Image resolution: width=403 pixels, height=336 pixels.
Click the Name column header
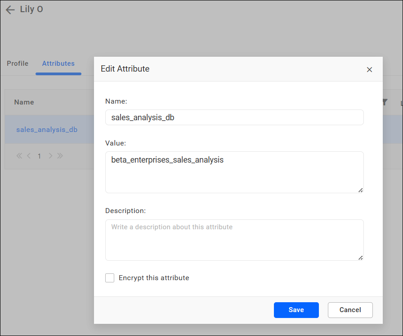(24, 102)
